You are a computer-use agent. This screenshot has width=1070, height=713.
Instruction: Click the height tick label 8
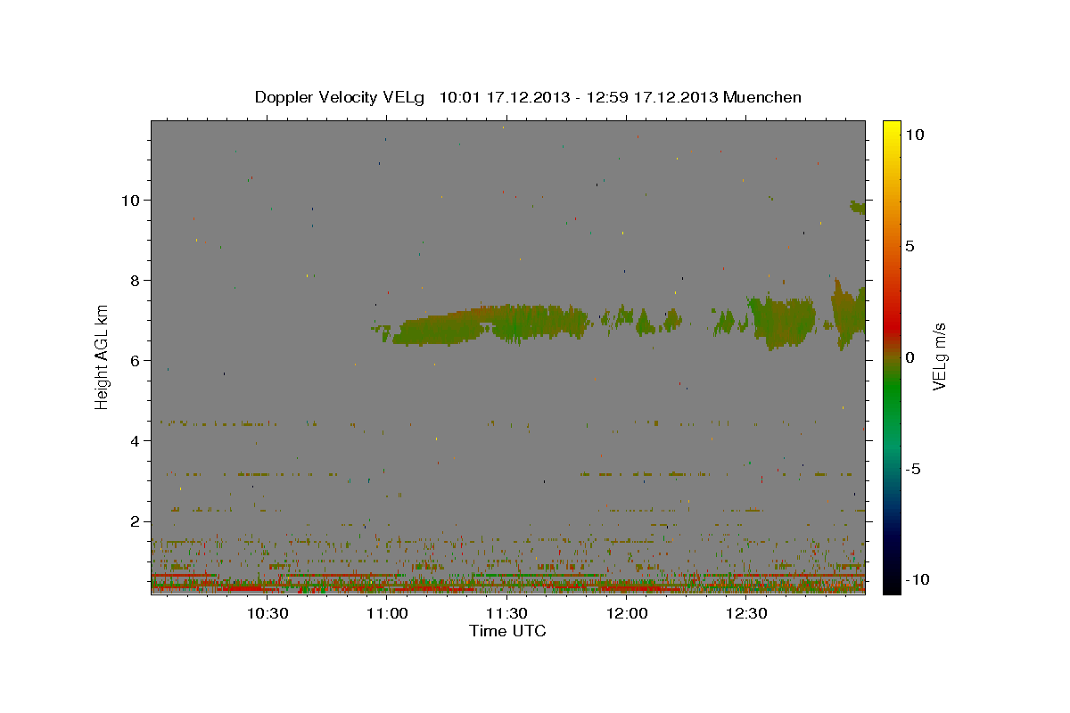(136, 281)
